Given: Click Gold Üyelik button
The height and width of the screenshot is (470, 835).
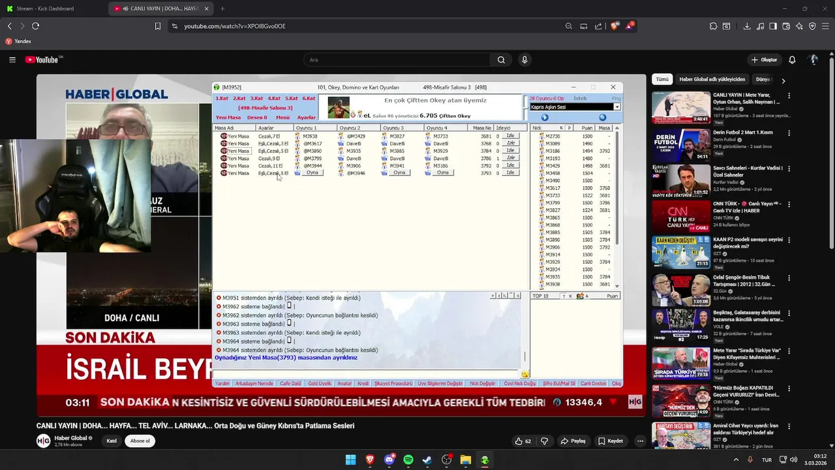Looking at the screenshot, I should point(320,384).
